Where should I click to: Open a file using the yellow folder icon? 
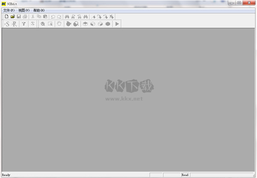tap(13, 17)
